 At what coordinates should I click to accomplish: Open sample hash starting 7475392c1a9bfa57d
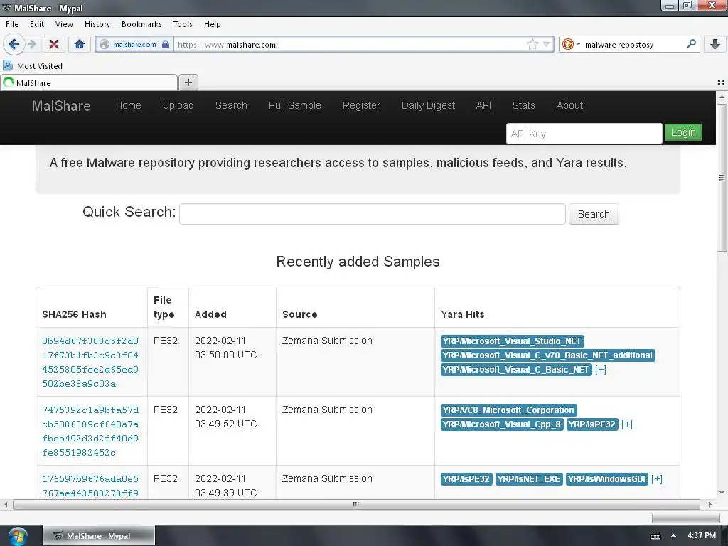coord(90,431)
